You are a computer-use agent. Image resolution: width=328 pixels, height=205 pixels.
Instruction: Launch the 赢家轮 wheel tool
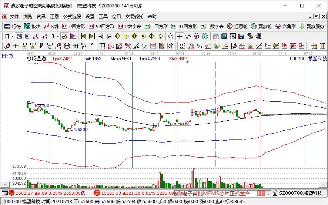[261, 26]
